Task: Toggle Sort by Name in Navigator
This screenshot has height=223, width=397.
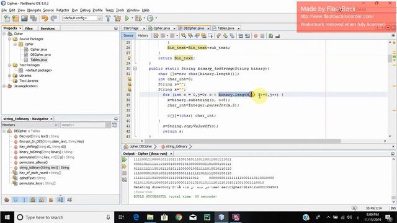Action: pyautogui.click(x=61, y=199)
